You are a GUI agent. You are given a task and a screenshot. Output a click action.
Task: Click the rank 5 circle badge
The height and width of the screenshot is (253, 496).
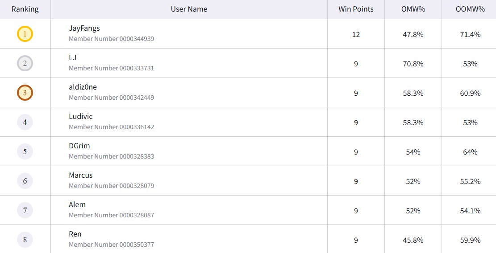click(25, 151)
